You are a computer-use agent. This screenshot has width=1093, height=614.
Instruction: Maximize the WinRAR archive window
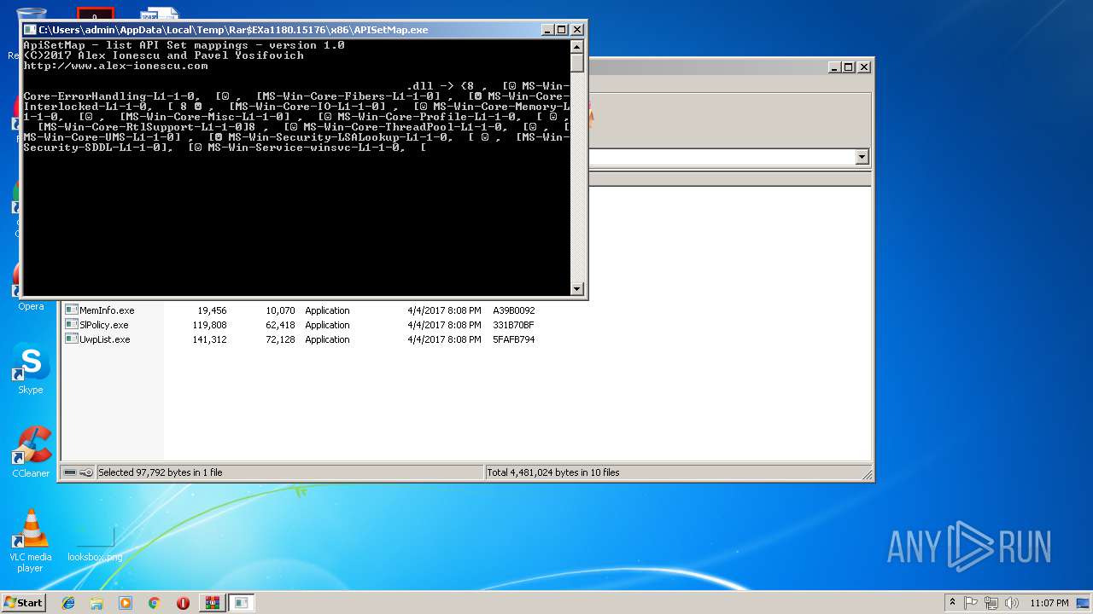pos(849,67)
